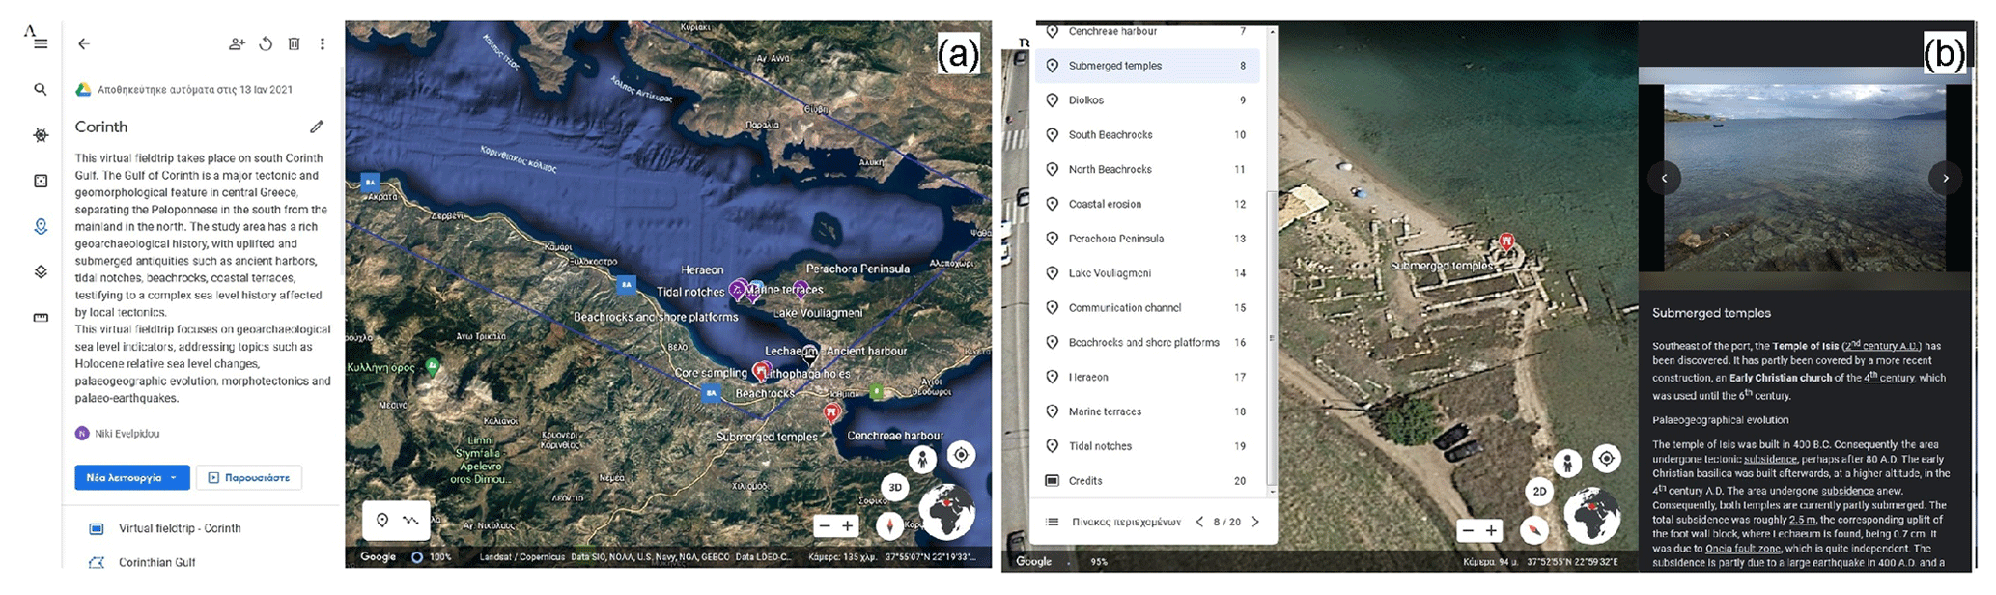Expand the Νέα λειτουργία dropdown

point(174,477)
